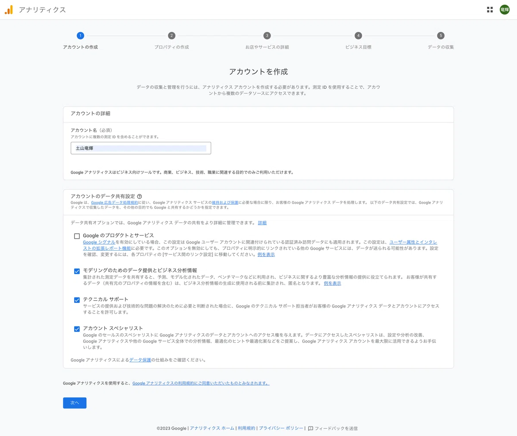
Task: Open 利用規約 footer link
Action: tap(246, 429)
